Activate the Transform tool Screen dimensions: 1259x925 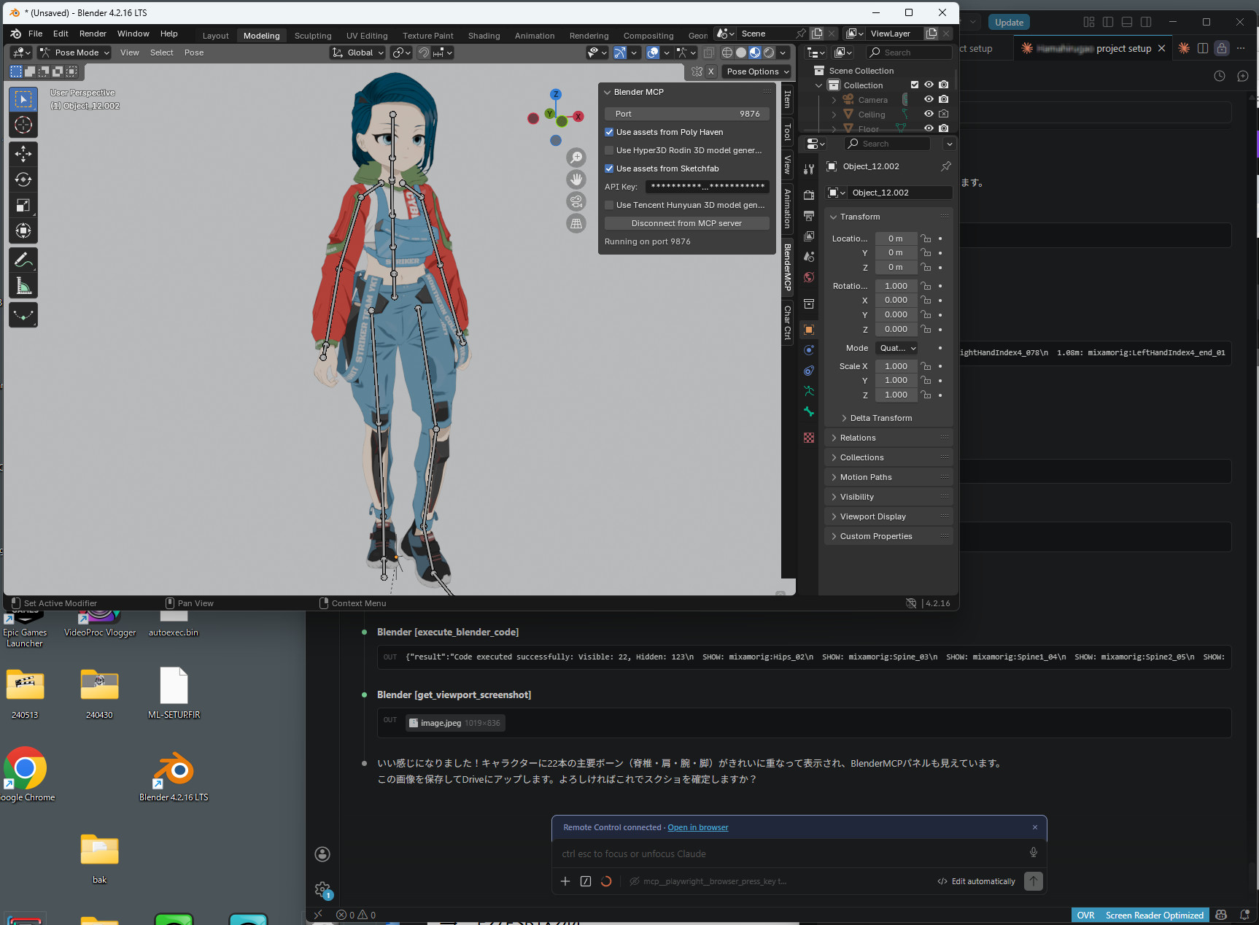point(23,231)
